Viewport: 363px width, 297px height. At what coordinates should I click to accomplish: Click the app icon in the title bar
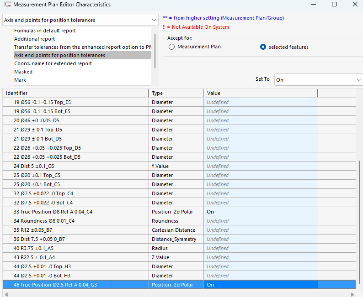[x=6, y=5]
